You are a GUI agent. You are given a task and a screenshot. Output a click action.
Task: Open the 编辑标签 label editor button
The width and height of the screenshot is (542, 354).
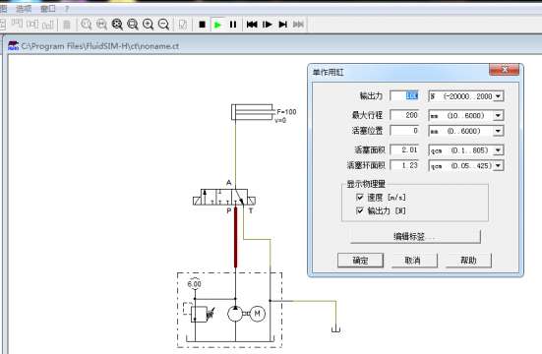(415, 236)
